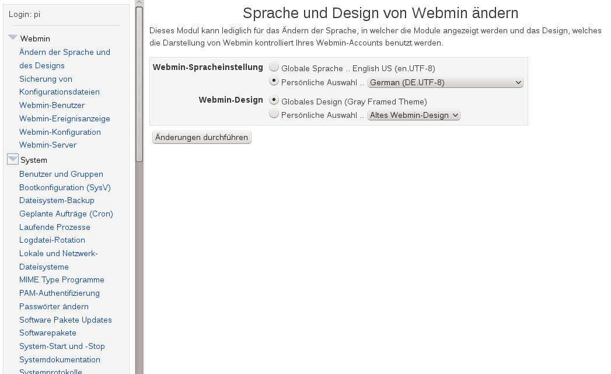Go to Webmin-Benutzer
Screen dimensions: 611x374
pyautogui.click(x=52, y=105)
